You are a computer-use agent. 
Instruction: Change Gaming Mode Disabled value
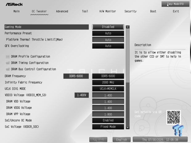(108, 27)
